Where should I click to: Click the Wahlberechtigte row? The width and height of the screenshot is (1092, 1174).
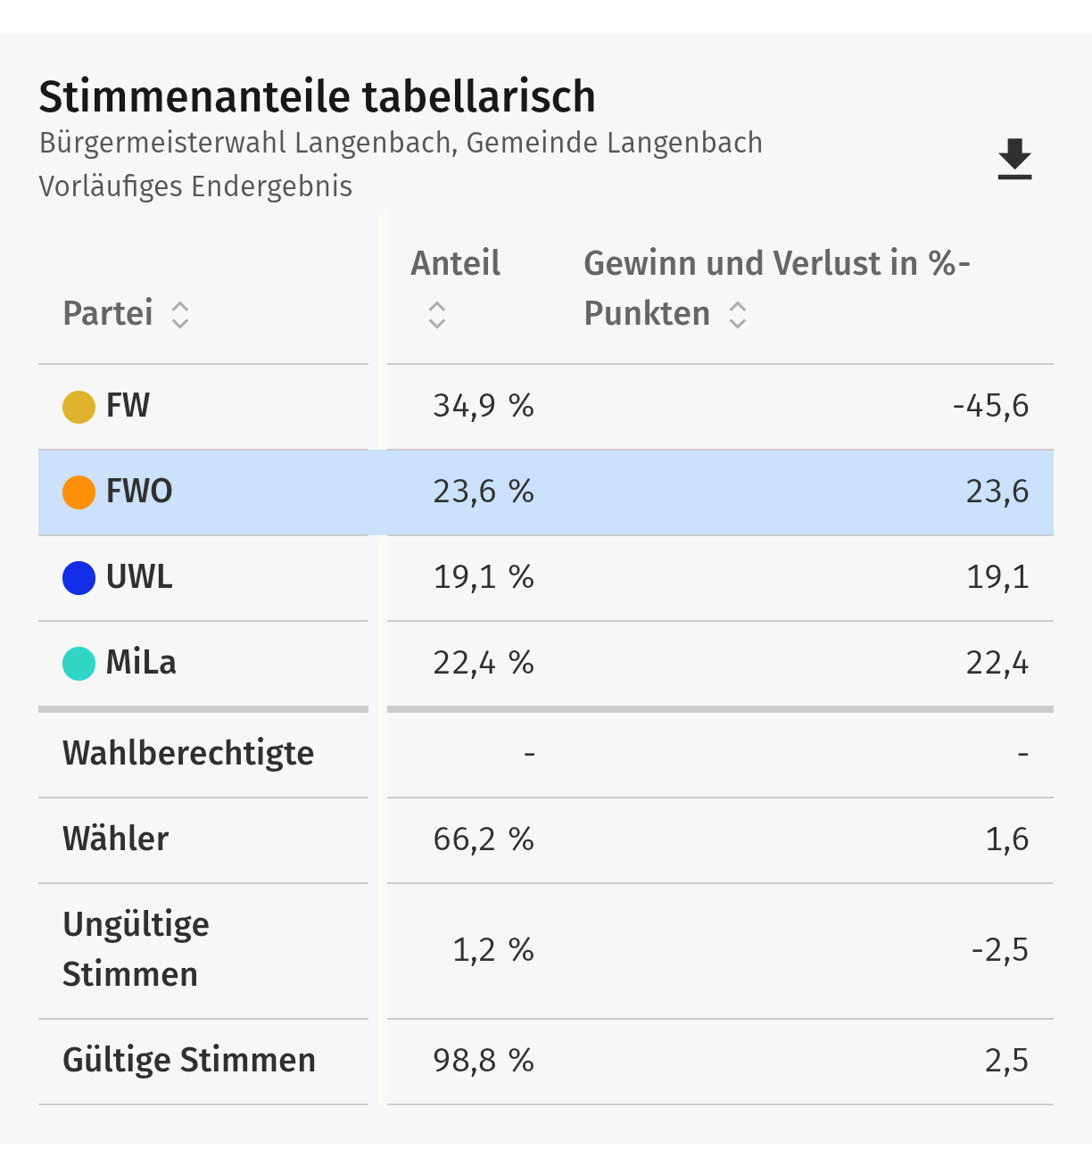coord(188,754)
